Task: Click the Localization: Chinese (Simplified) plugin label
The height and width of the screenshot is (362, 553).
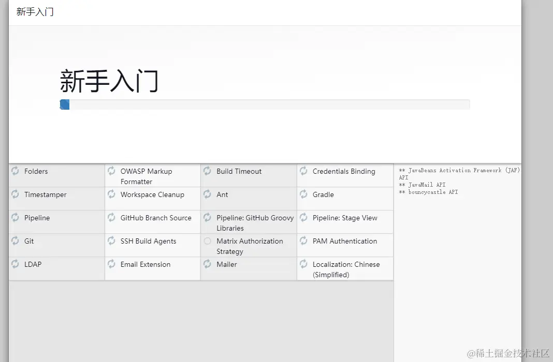Action: [x=346, y=269]
